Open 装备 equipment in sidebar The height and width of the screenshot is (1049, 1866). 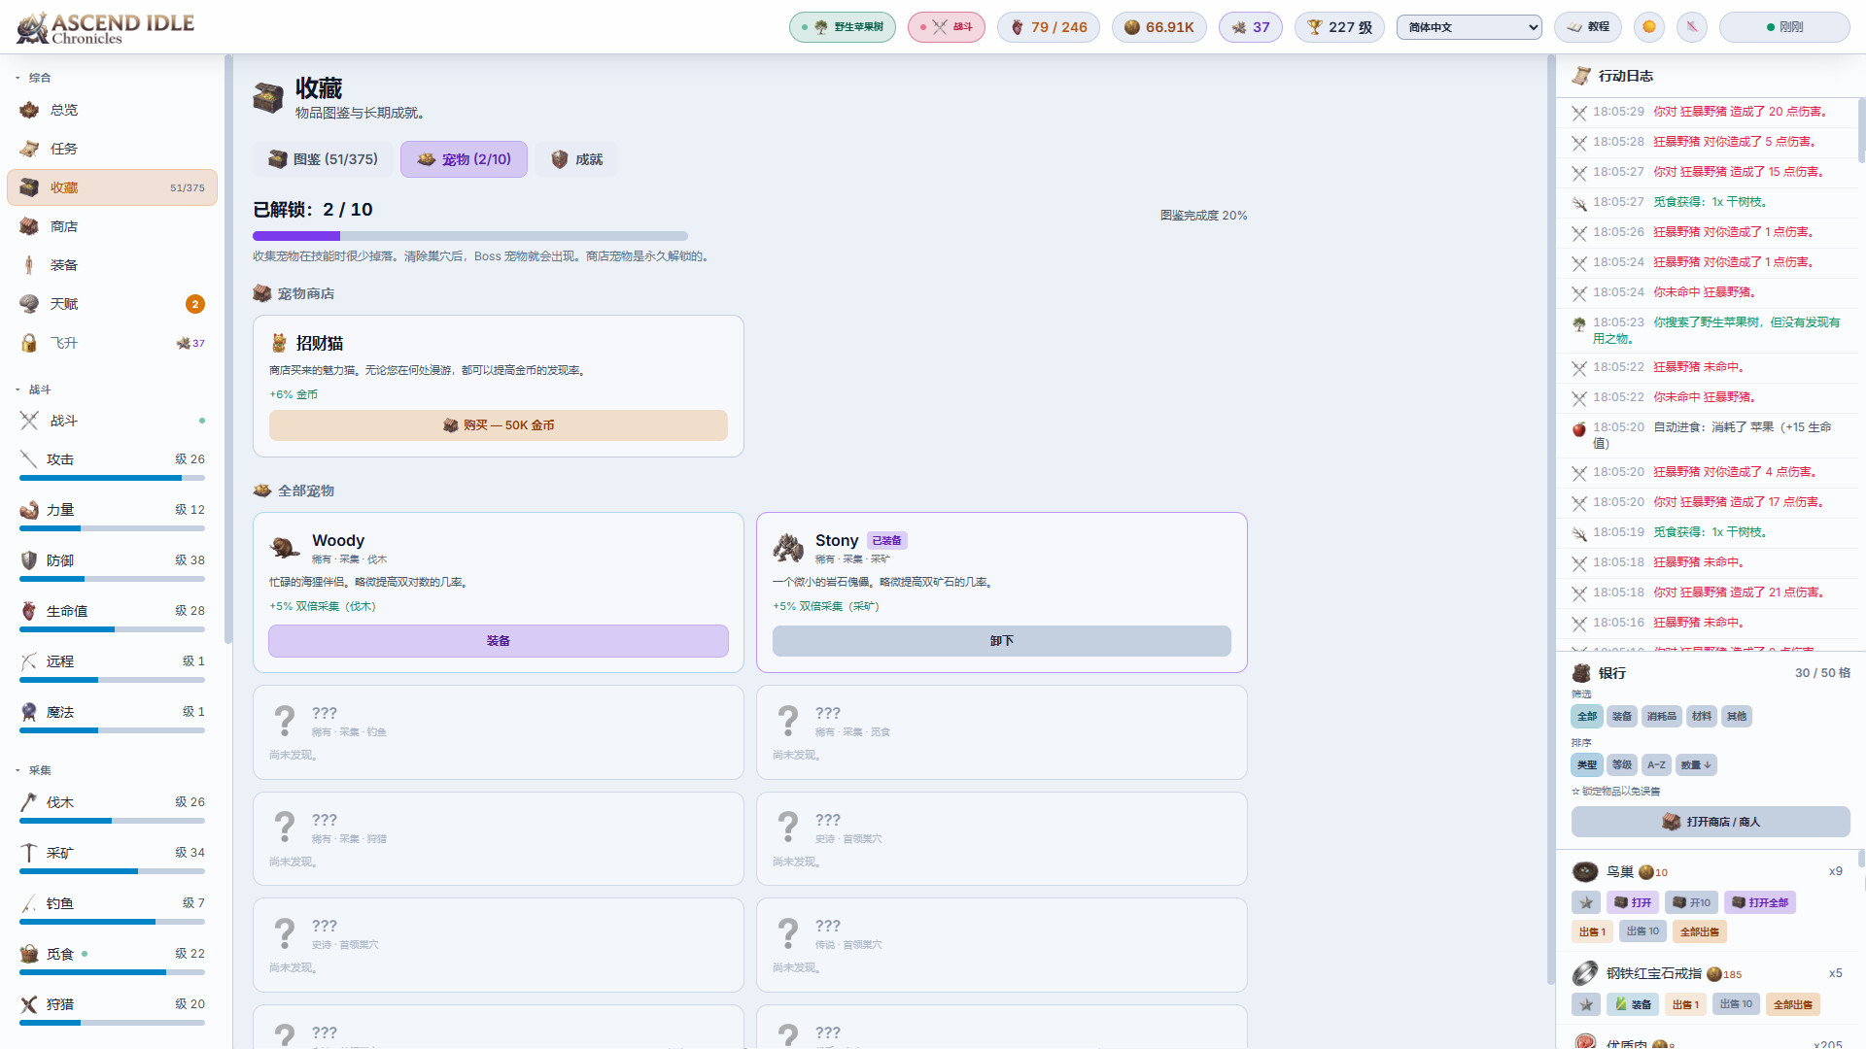pyautogui.click(x=112, y=265)
